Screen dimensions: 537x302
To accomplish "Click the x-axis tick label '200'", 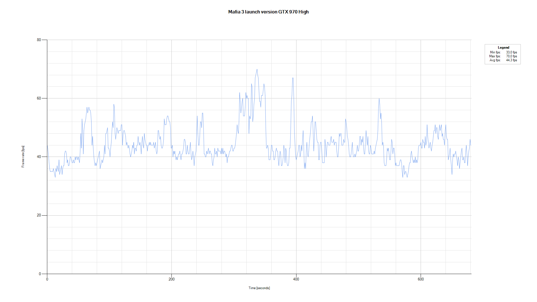I will (x=171, y=279).
